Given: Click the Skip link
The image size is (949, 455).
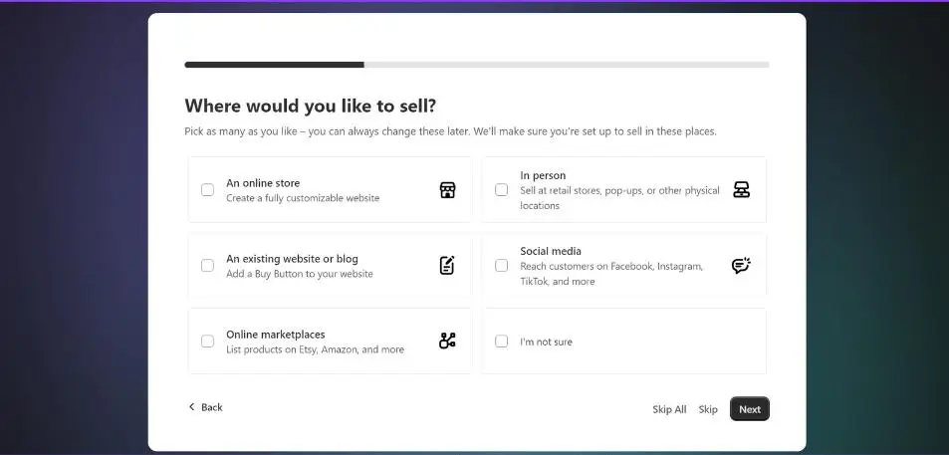Looking at the screenshot, I should [707, 409].
